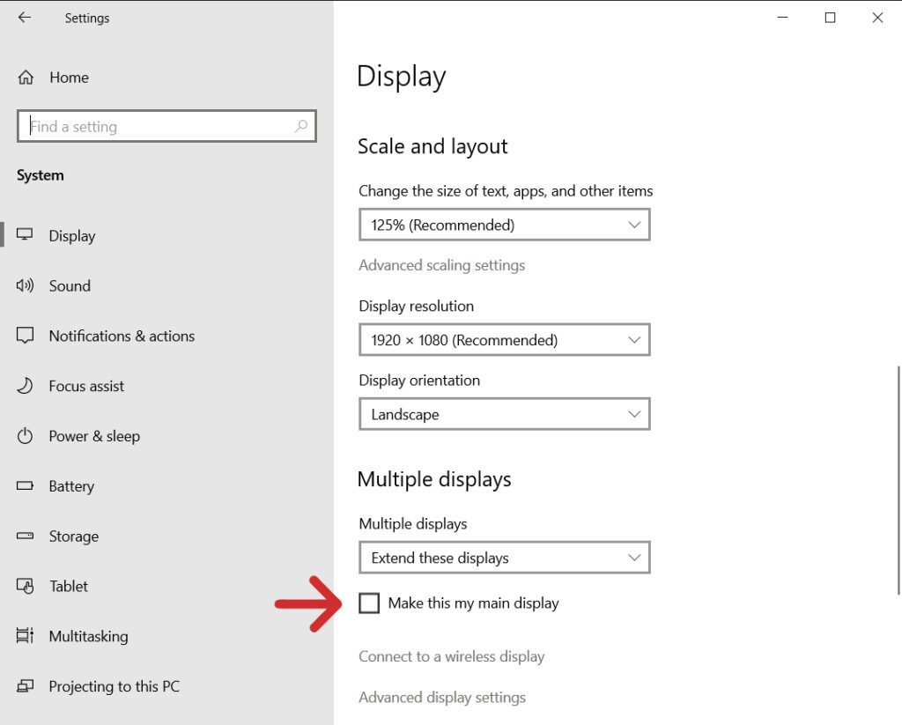Open Power & sleep via power icon
902x725 pixels.
tap(25, 436)
